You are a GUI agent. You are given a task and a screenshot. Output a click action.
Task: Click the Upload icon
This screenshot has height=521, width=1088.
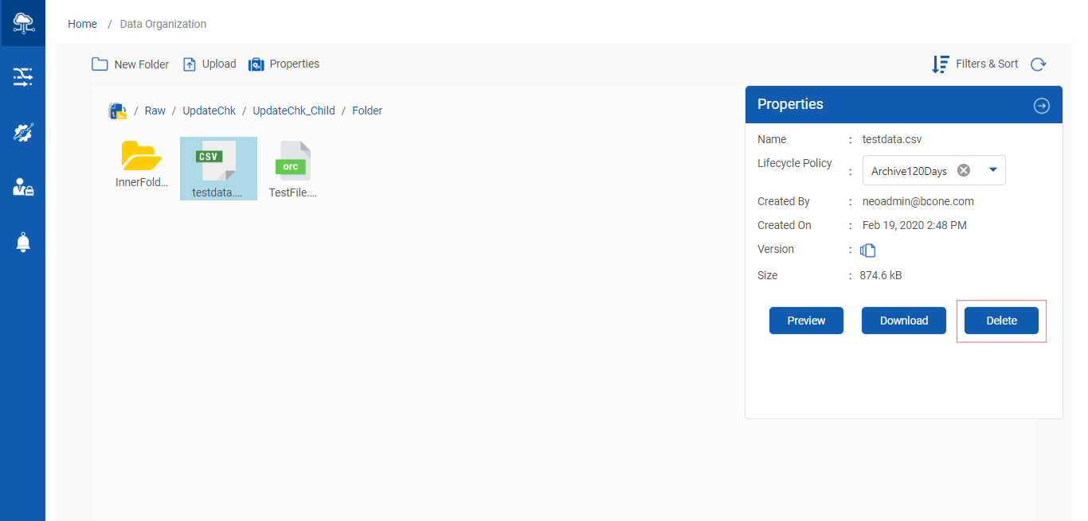pos(190,64)
